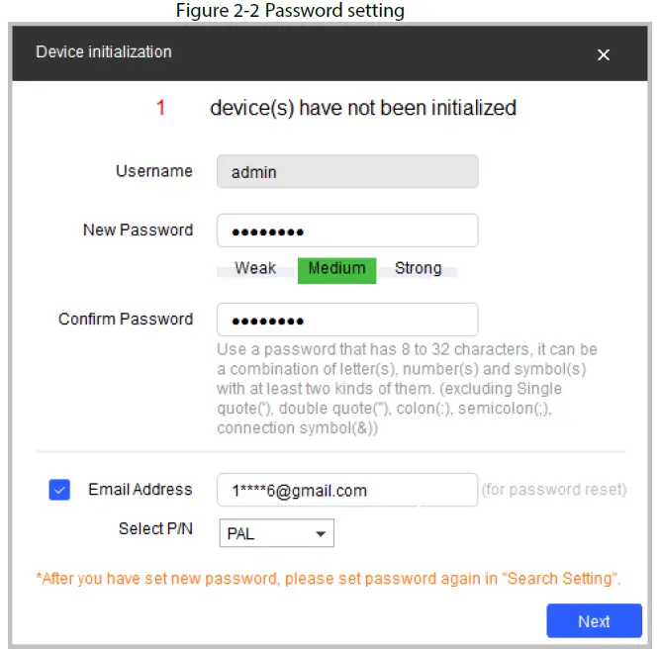The height and width of the screenshot is (650, 660).
Task: Click the Email Address label
Action: click(140, 489)
